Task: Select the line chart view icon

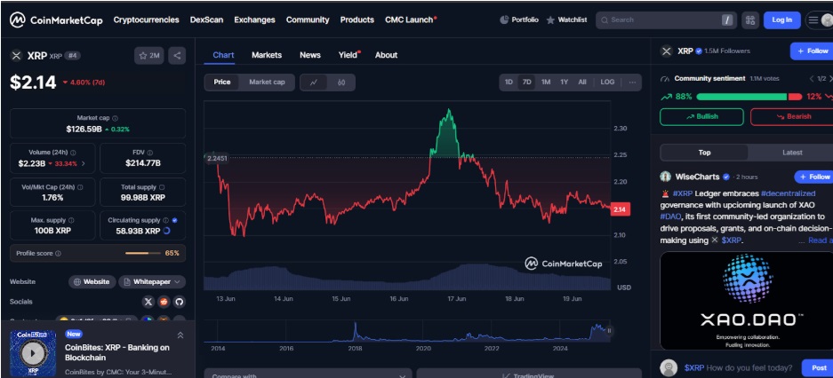Action: point(314,83)
